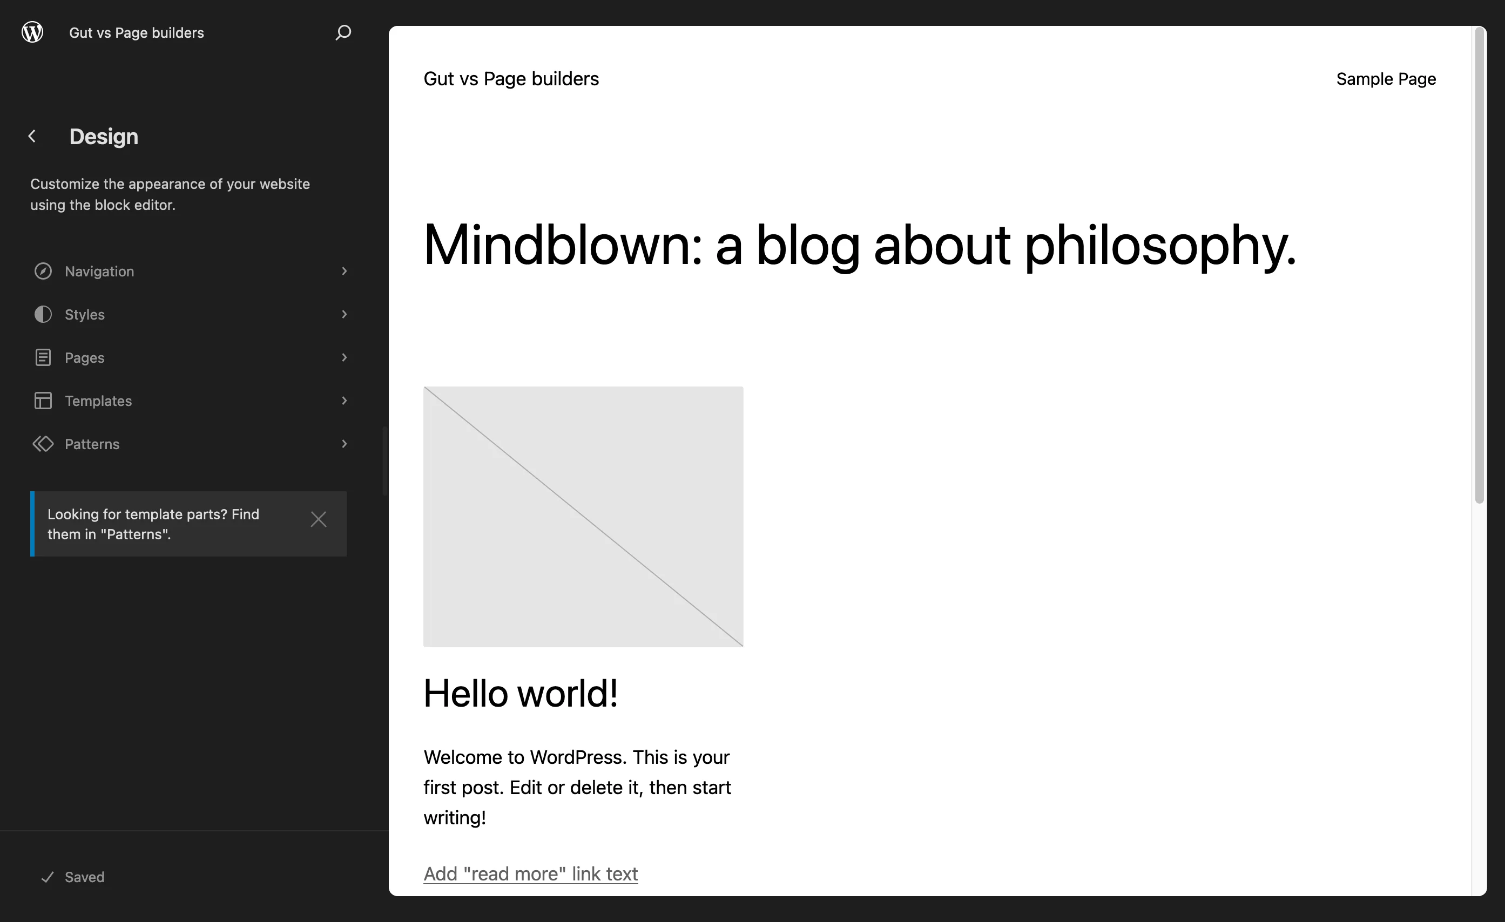Dismiss the template parts notification

(x=319, y=519)
